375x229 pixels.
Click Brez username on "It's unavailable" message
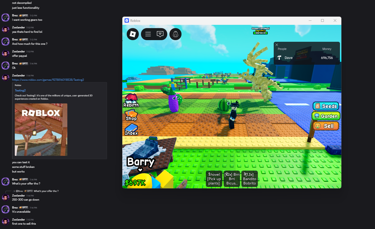point(15,207)
